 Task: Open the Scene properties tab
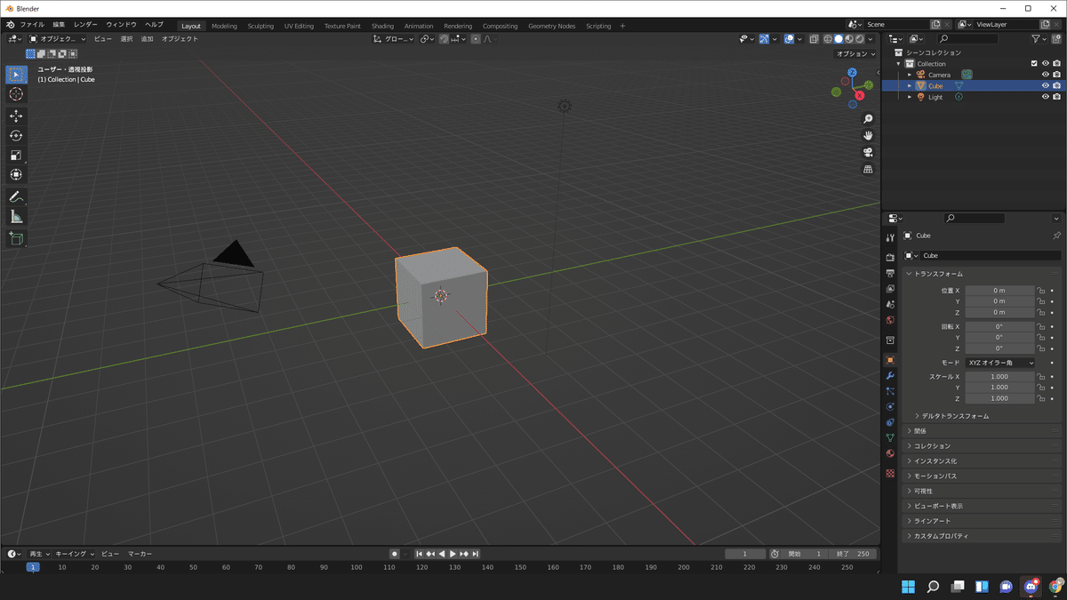click(x=890, y=305)
